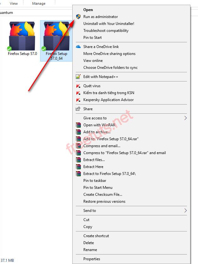The image size is (198, 264).
Task: Choose Kaspersky Application Advisor
Action: 131,100
